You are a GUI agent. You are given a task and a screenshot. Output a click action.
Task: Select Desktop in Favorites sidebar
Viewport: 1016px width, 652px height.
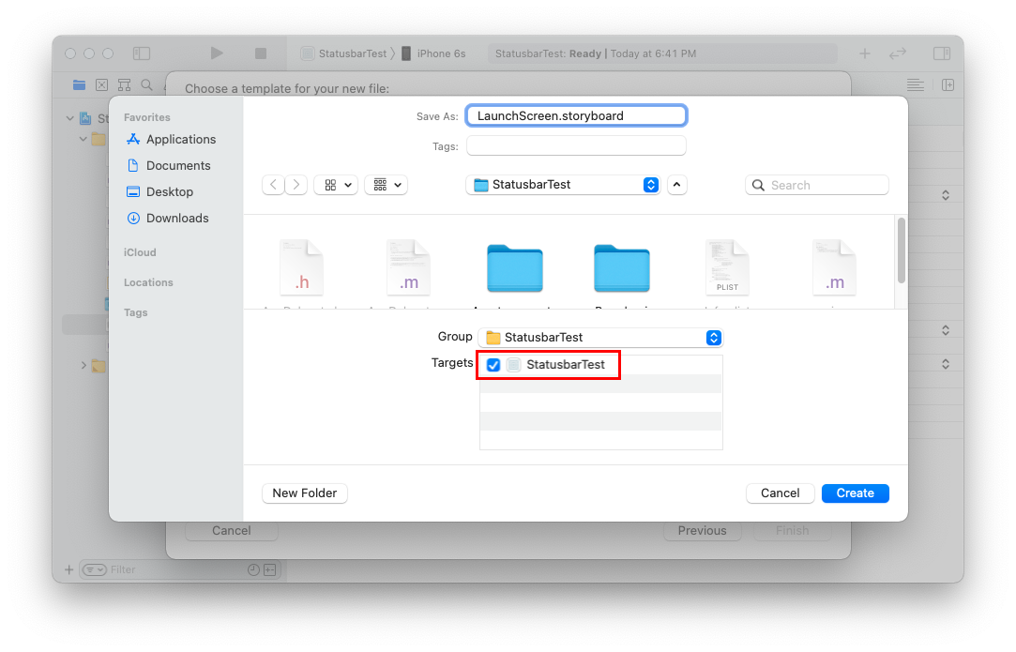[x=160, y=191]
